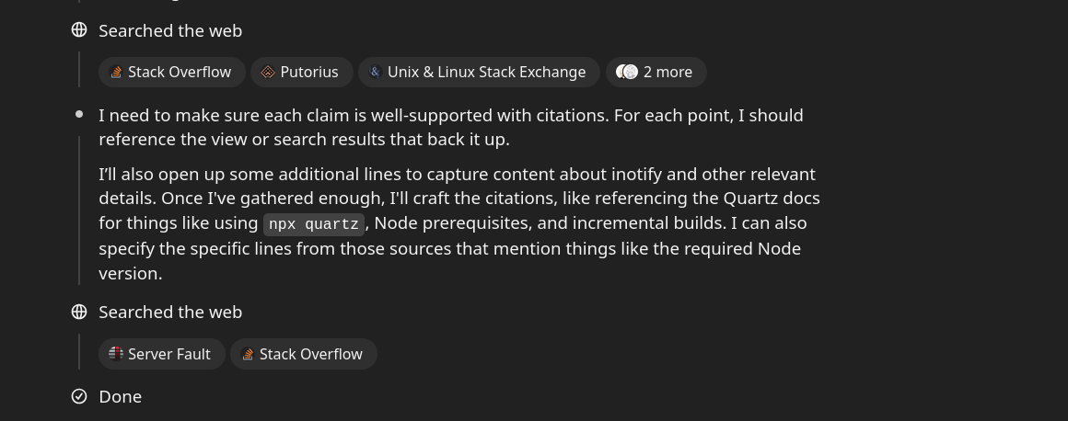Click the globe icon above the Server Fault chip
Image resolution: width=1068 pixels, height=421 pixels.
pos(79,312)
